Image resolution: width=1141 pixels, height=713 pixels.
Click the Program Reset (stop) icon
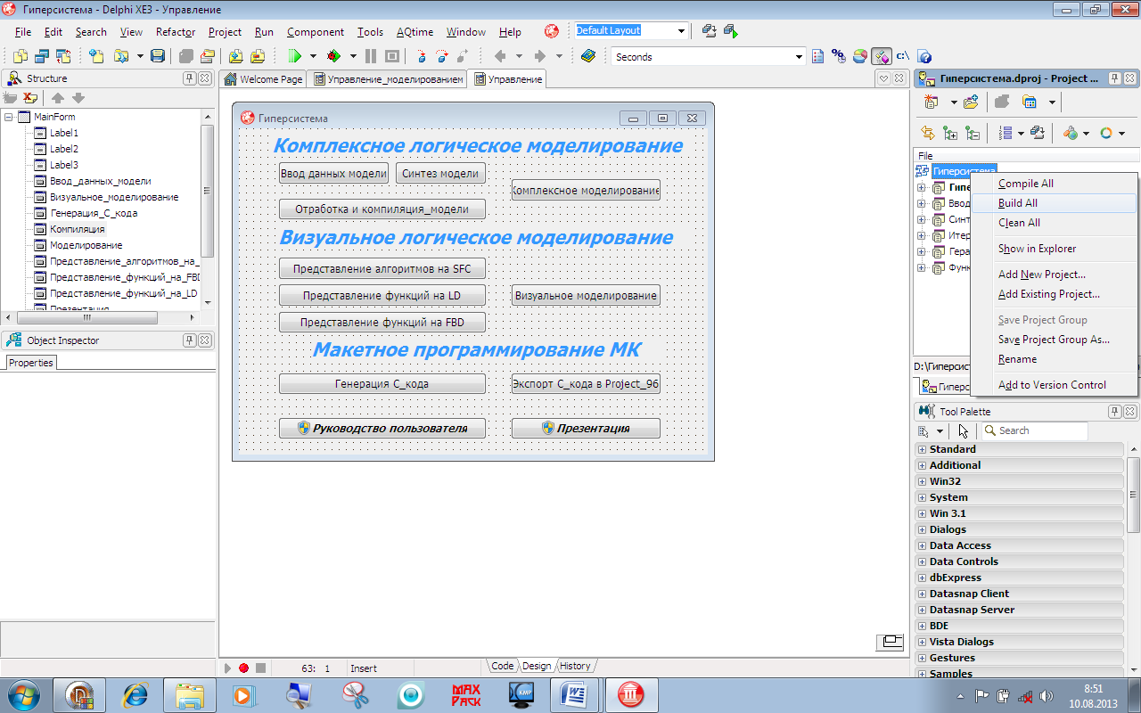point(391,56)
